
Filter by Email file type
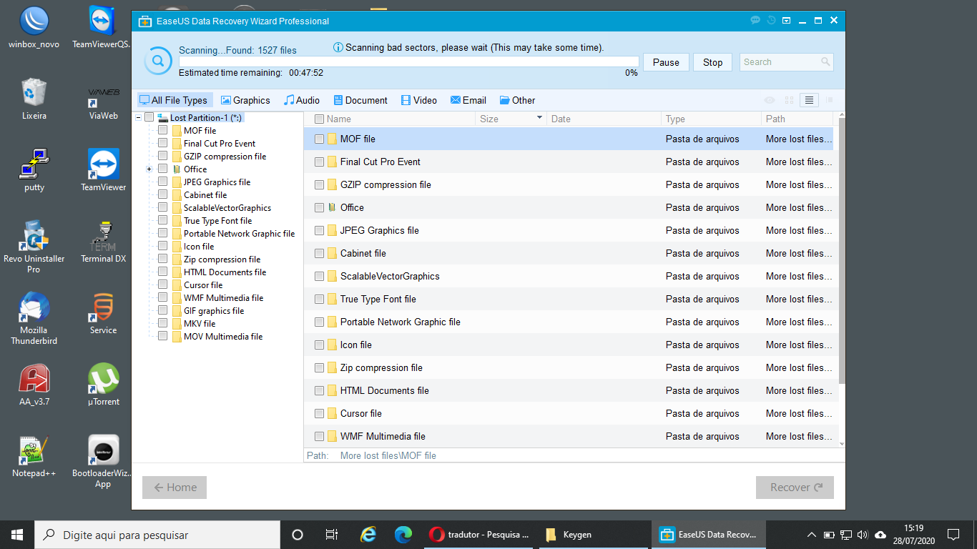pos(468,101)
